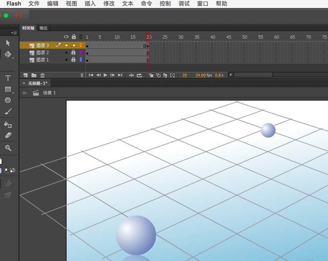This screenshot has width=328, height=261.
Task: Toggle outline view for all layers header
Action: (81, 37)
